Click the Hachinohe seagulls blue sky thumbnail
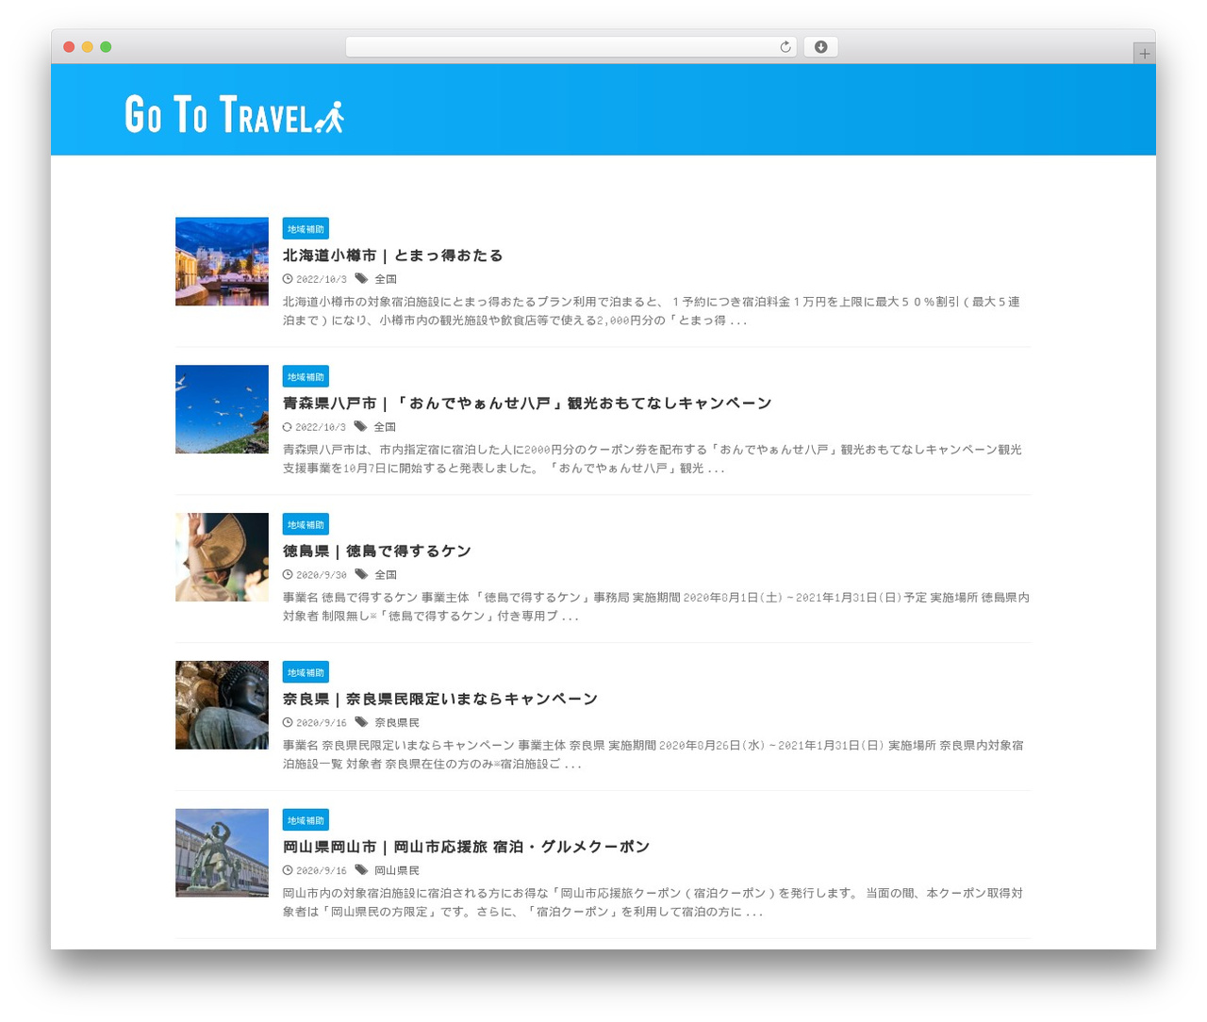 pyautogui.click(x=222, y=409)
